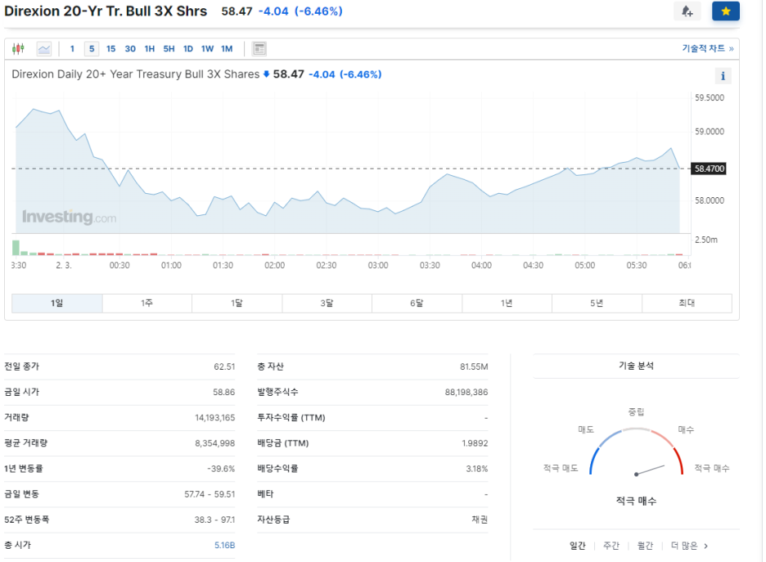Select the 5 minute interval
Screen dimensions: 766x562
(x=92, y=49)
